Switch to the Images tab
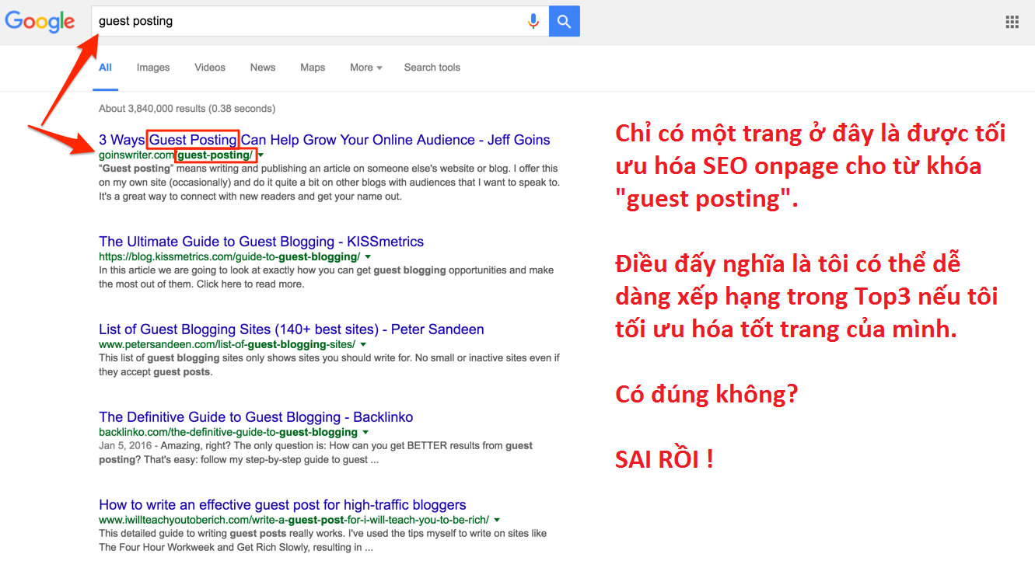 153,68
